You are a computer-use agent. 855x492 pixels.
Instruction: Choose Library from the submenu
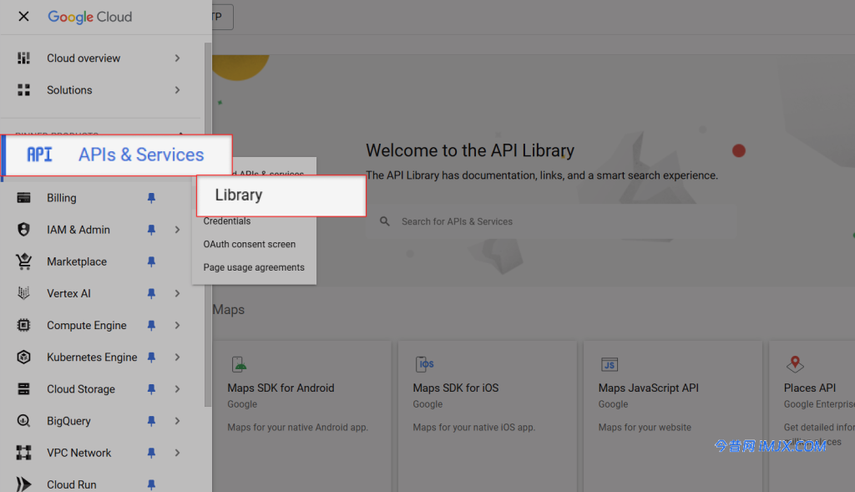click(x=281, y=195)
